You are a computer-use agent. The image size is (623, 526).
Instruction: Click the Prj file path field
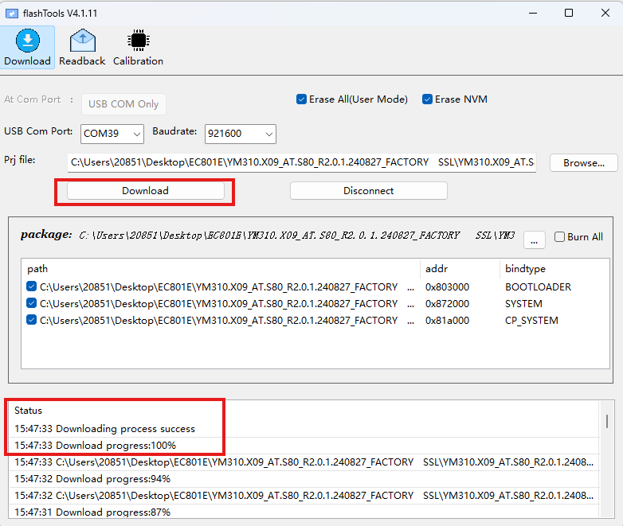302,162
